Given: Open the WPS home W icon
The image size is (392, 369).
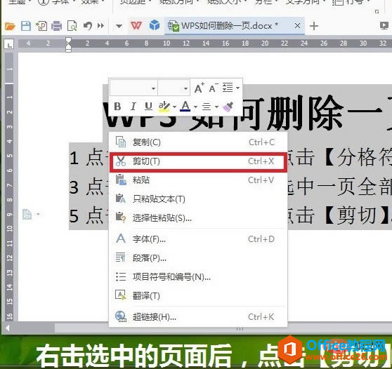Looking at the screenshot, I should (x=136, y=26).
